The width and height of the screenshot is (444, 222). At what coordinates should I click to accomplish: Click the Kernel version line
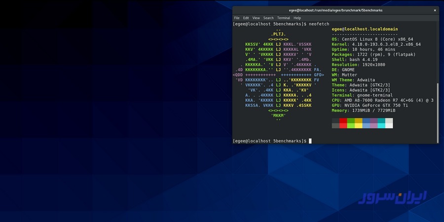pyautogui.click(x=376, y=44)
